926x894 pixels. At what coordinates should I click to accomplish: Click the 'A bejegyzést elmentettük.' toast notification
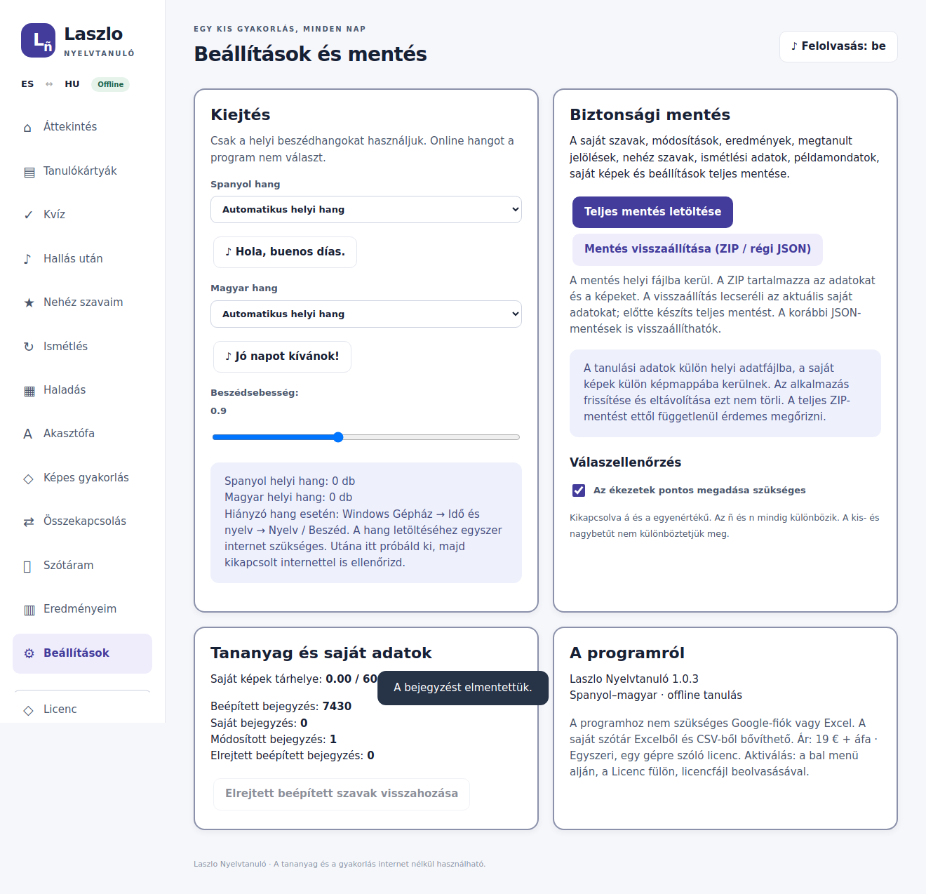pyautogui.click(x=463, y=688)
